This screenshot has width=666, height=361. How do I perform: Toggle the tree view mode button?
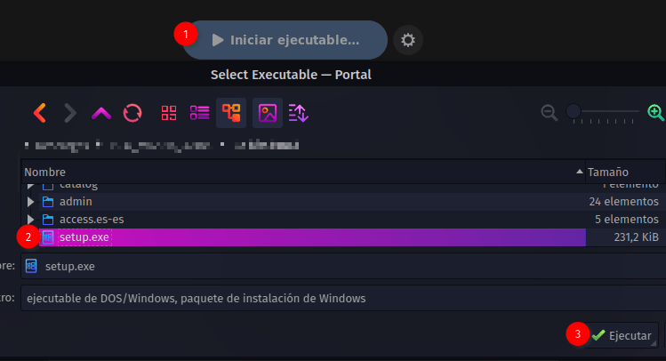pyautogui.click(x=231, y=113)
